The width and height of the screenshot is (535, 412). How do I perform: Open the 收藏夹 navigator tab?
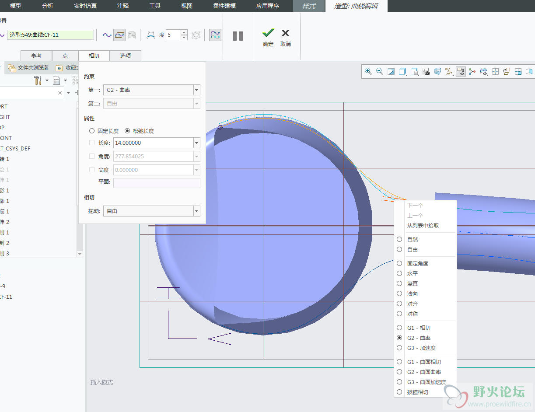tap(67, 68)
